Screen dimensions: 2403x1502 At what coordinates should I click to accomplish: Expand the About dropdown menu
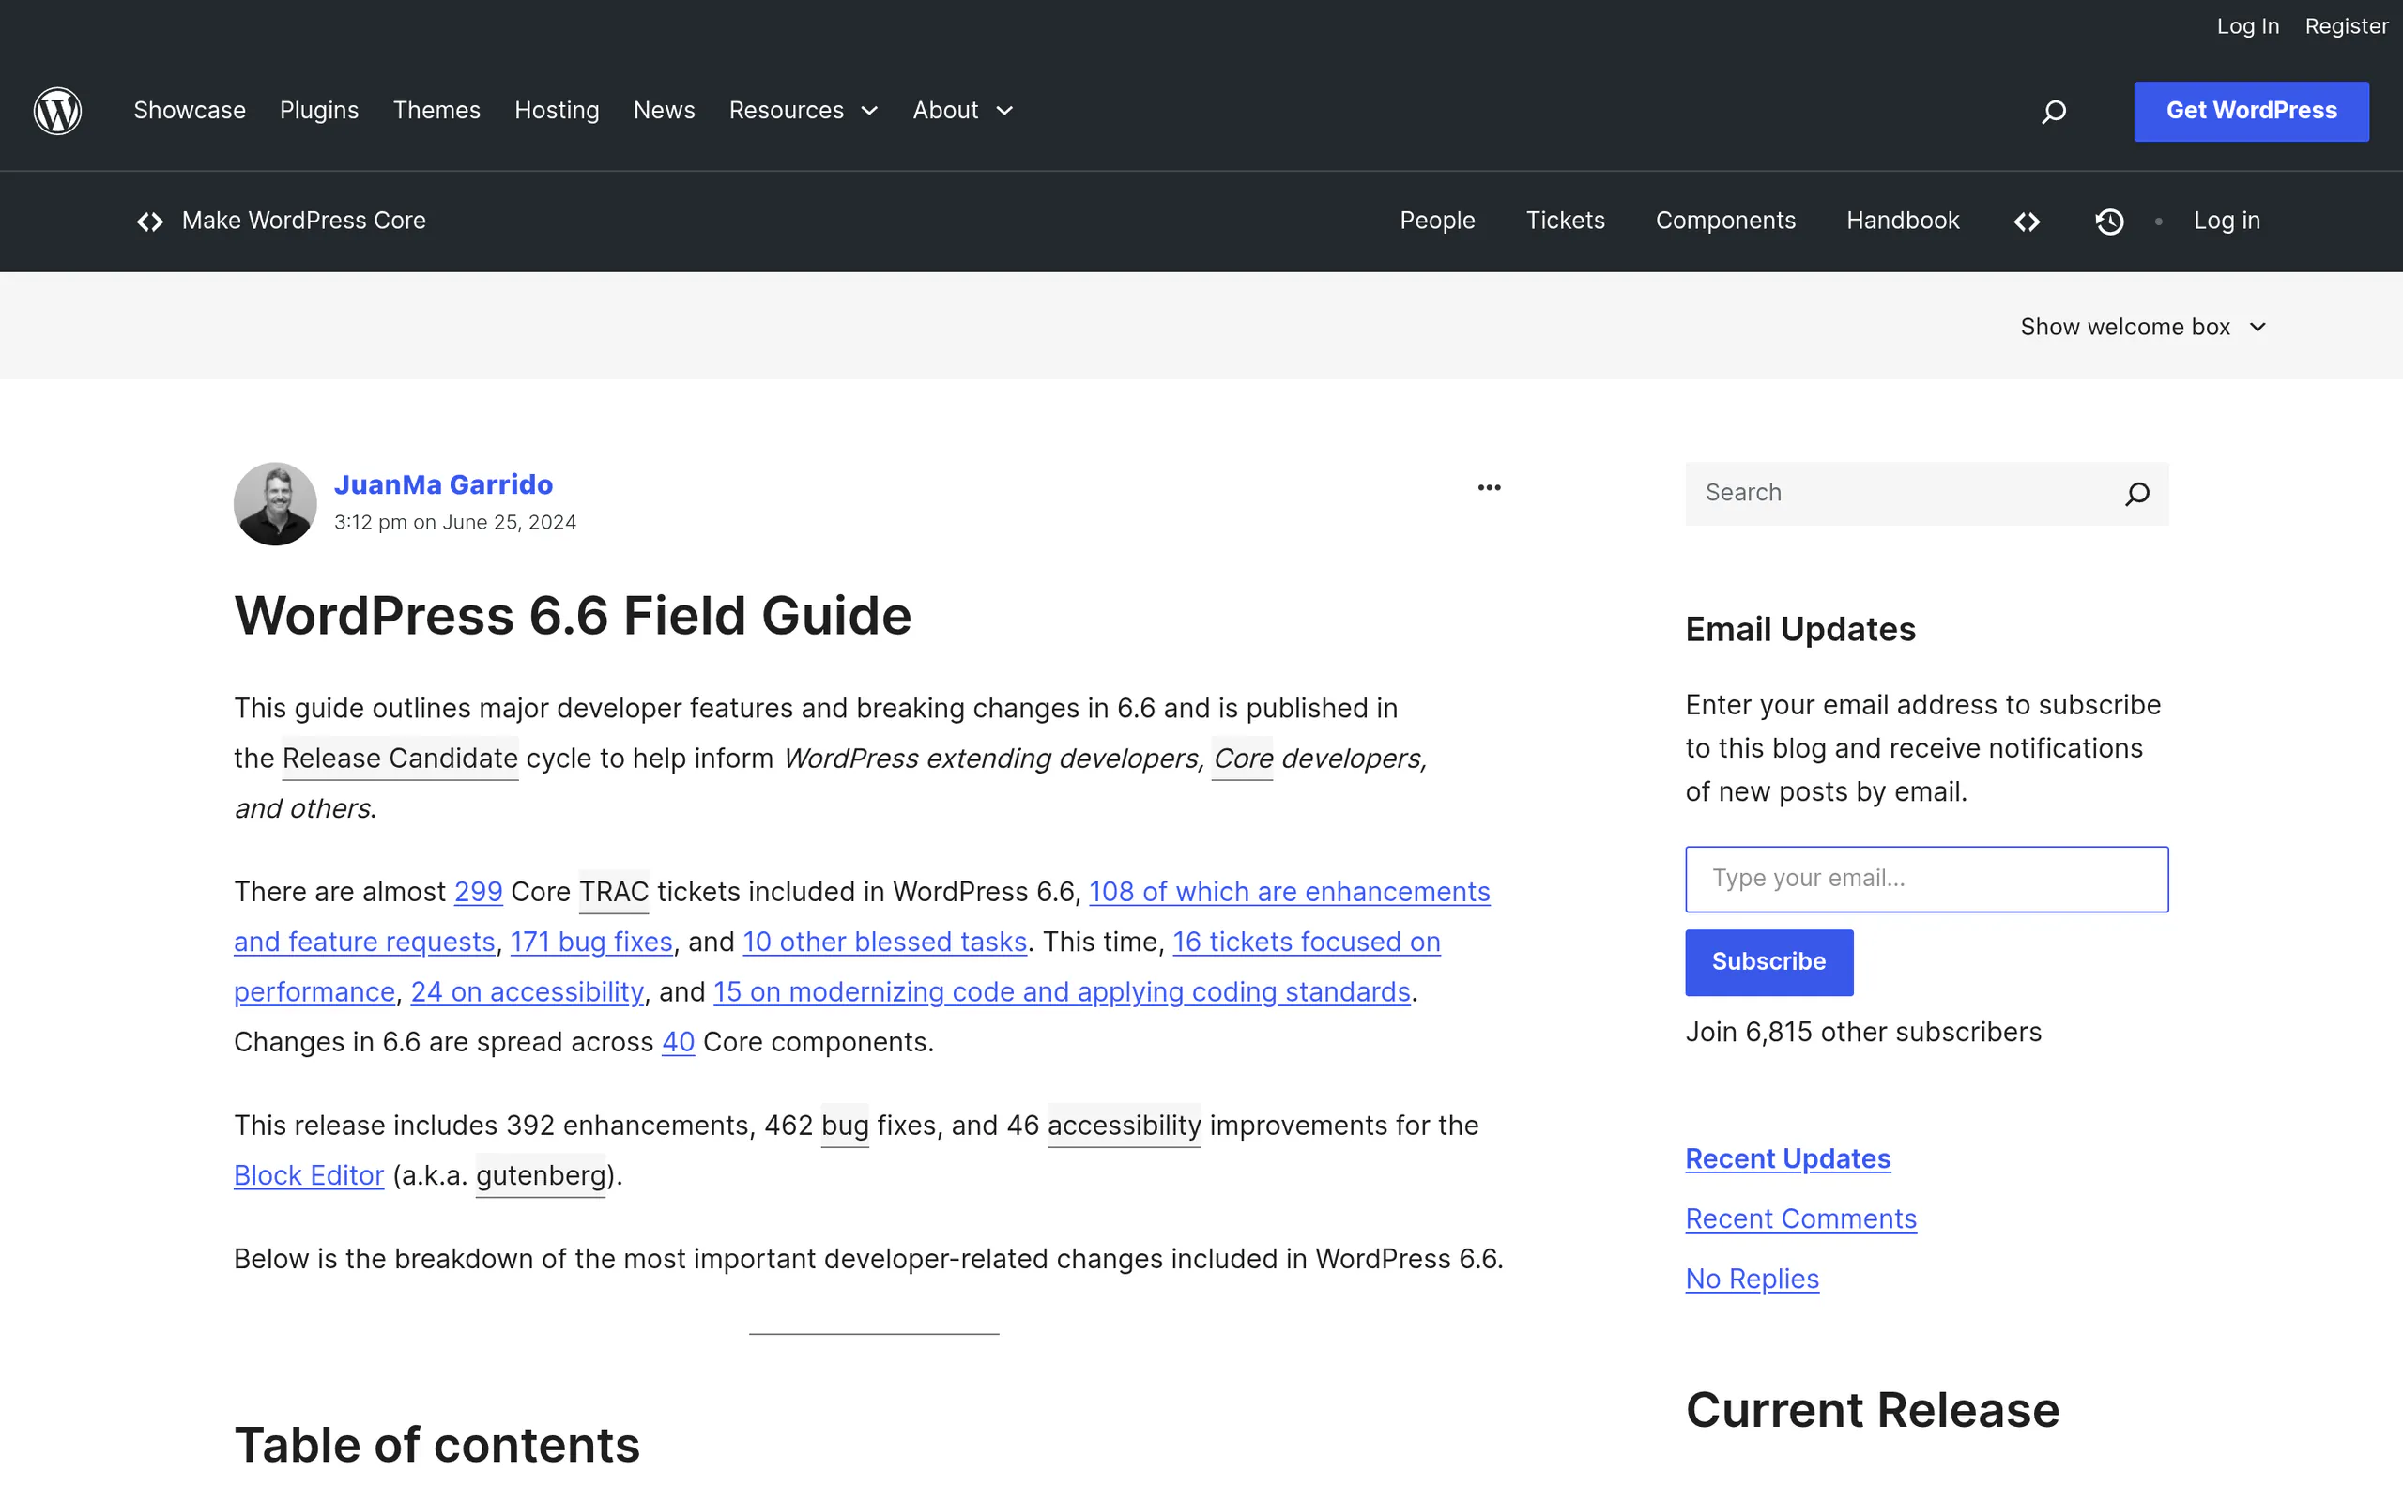point(962,110)
